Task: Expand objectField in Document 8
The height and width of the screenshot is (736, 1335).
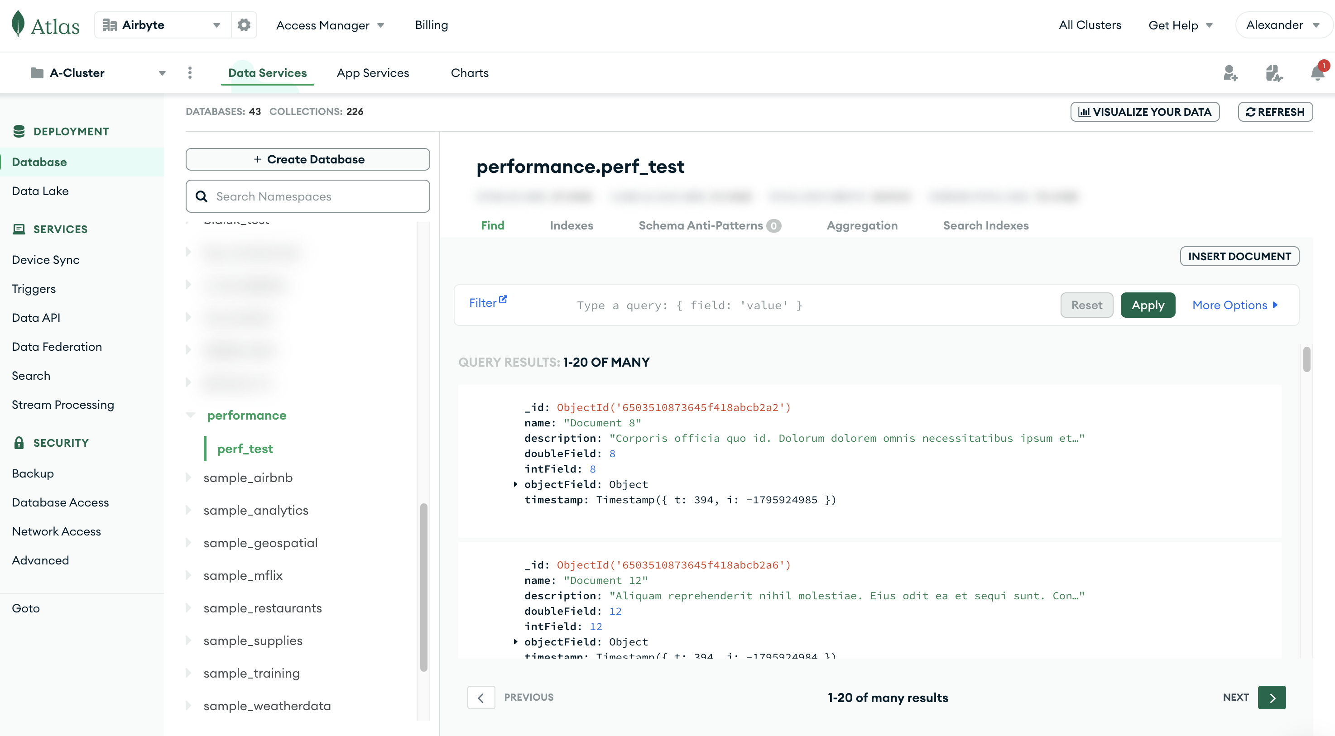Action: tap(516, 484)
